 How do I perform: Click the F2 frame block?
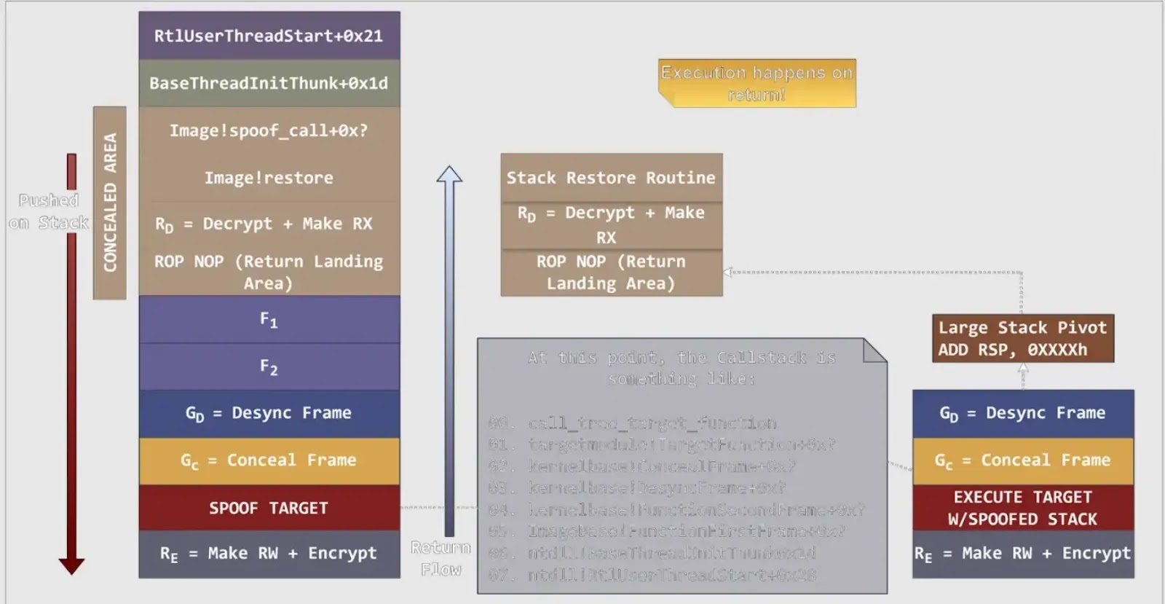coord(269,366)
